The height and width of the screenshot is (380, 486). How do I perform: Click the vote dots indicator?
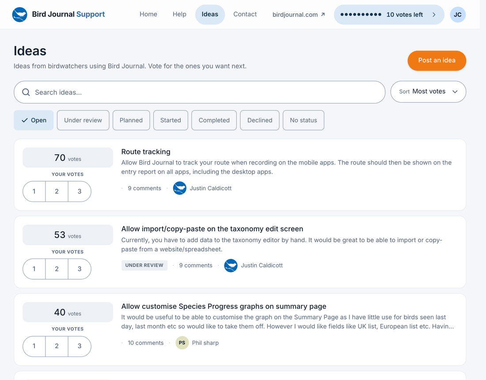point(361,14)
